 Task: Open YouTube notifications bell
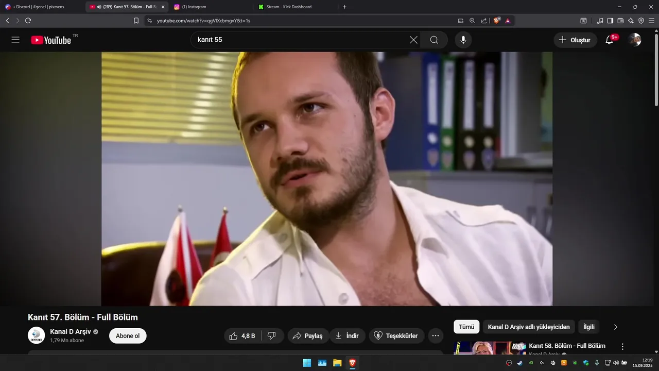610,40
